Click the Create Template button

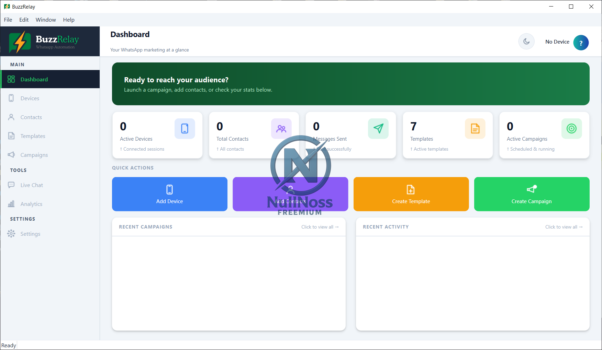pyautogui.click(x=411, y=194)
